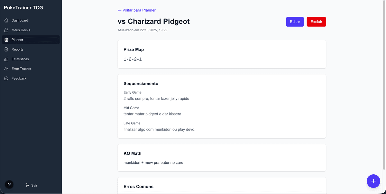Select Feedback in the sidebar
386x194 pixels.
(19, 78)
